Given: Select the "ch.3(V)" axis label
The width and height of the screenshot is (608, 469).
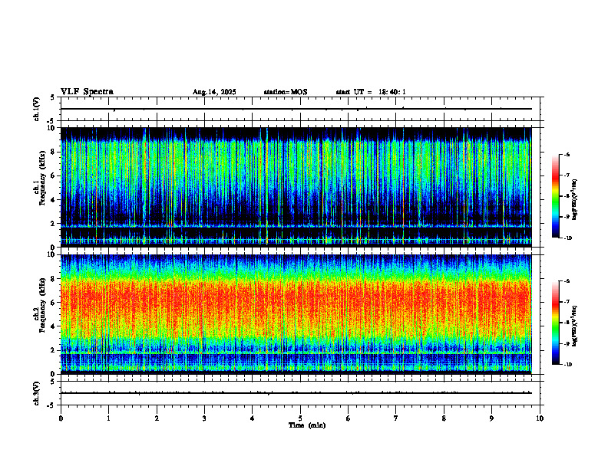Looking at the screenshot, I should tap(37, 393).
